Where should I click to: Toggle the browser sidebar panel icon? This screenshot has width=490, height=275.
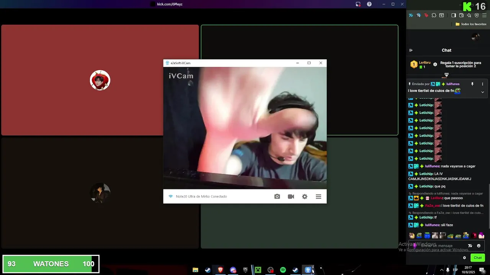454,15
